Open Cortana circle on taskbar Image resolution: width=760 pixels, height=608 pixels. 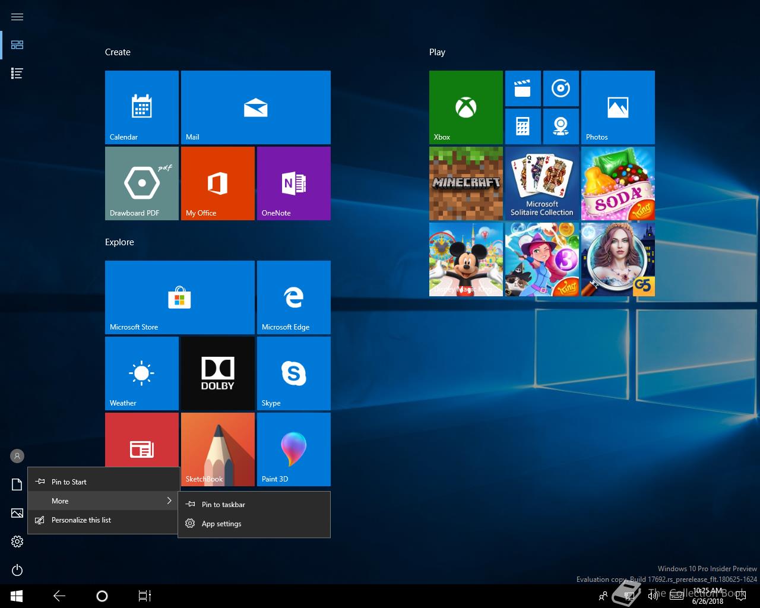[x=102, y=596]
